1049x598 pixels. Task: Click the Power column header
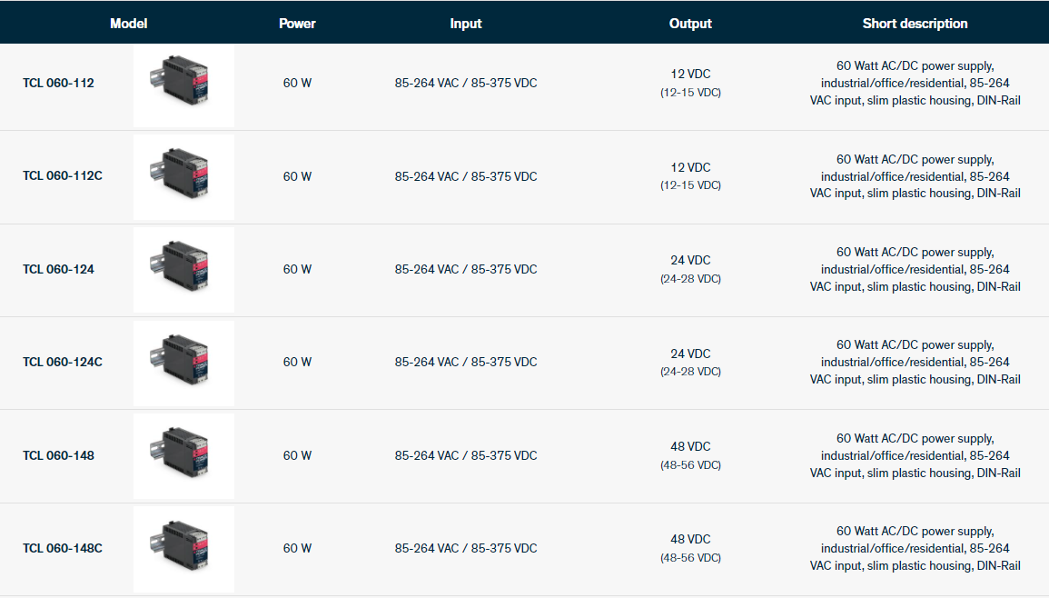coord(297,24)
